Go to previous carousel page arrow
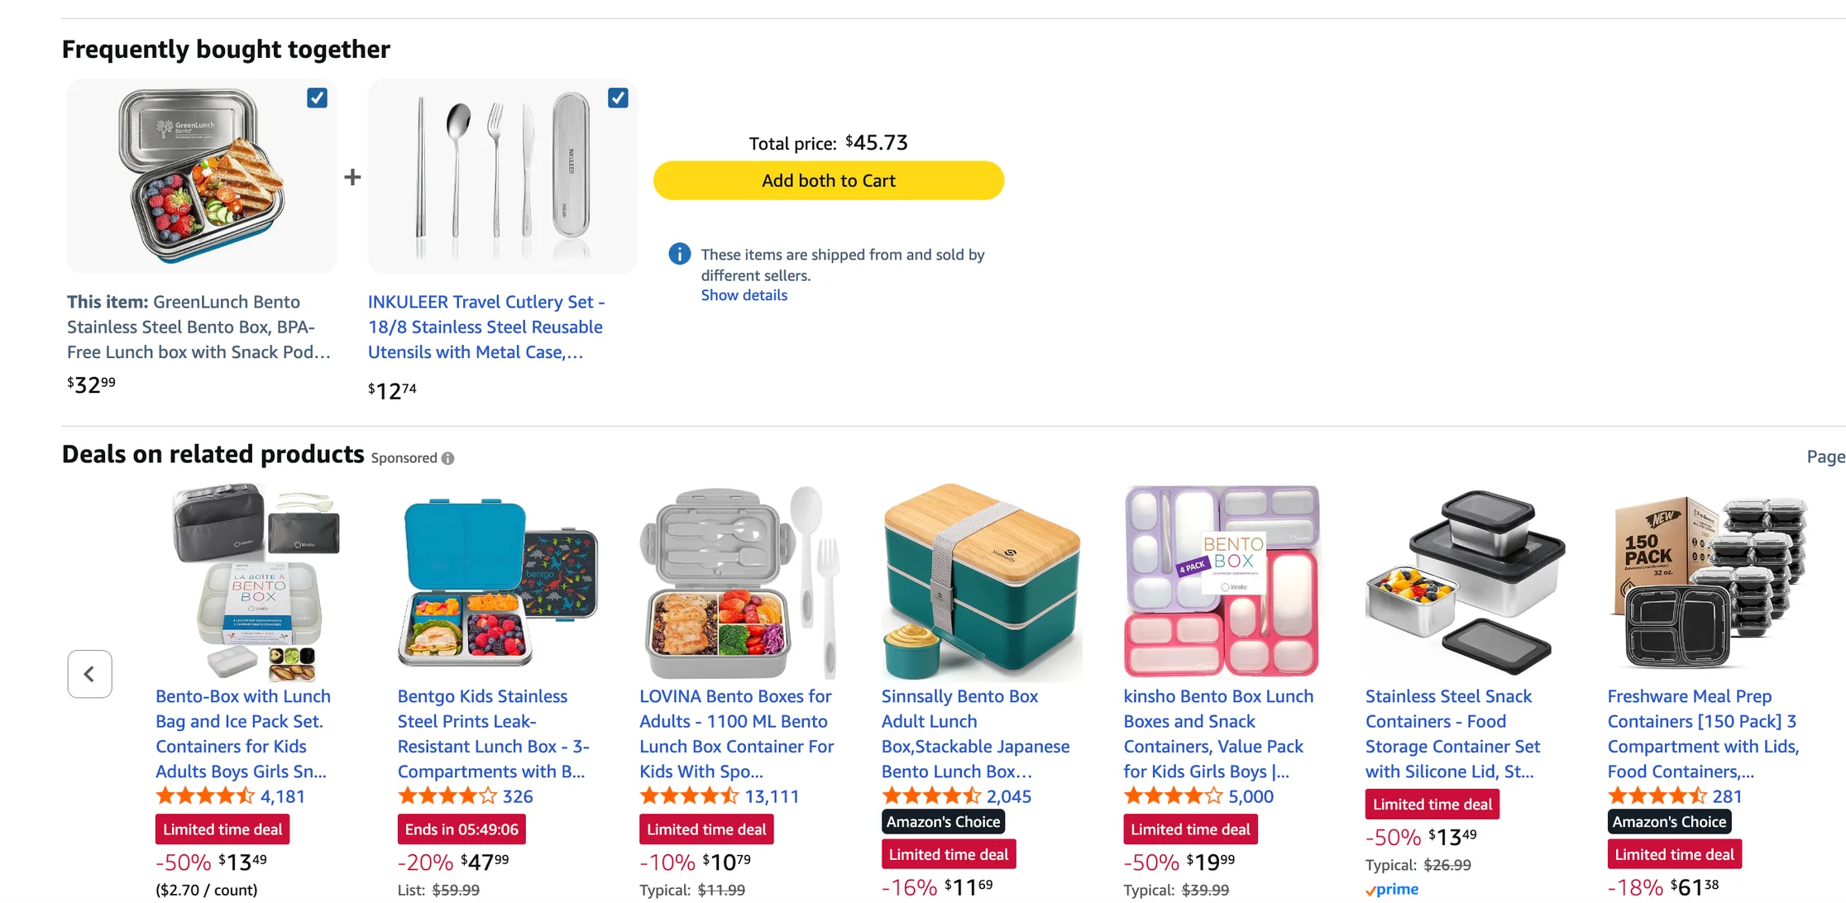1846x903 pixels. 89,674
